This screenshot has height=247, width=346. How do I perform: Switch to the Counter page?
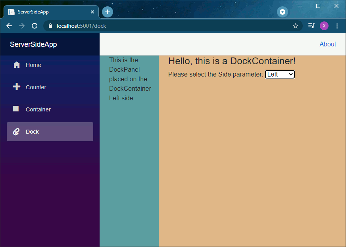[36, 87]
